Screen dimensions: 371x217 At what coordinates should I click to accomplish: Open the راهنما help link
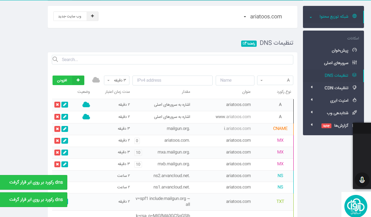point(249,43)
